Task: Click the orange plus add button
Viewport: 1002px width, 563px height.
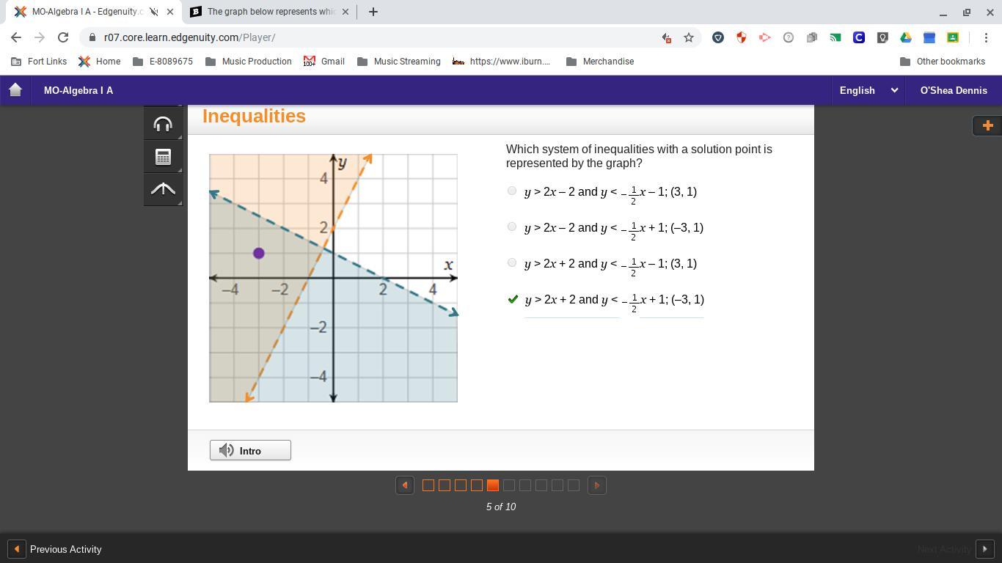Action: (987, 125)
